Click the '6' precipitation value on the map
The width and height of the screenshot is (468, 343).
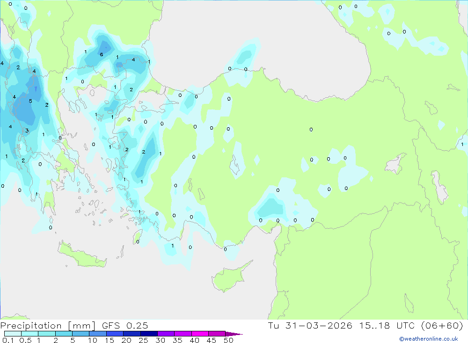(102, 54)
